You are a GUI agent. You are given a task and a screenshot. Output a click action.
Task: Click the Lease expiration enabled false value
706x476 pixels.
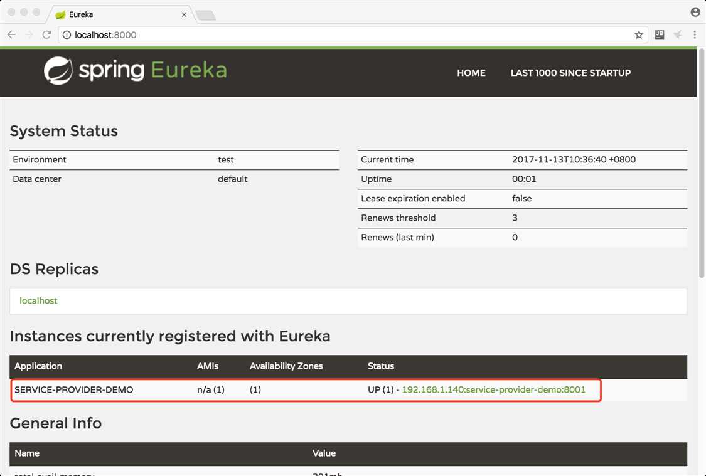click(522, 198)
